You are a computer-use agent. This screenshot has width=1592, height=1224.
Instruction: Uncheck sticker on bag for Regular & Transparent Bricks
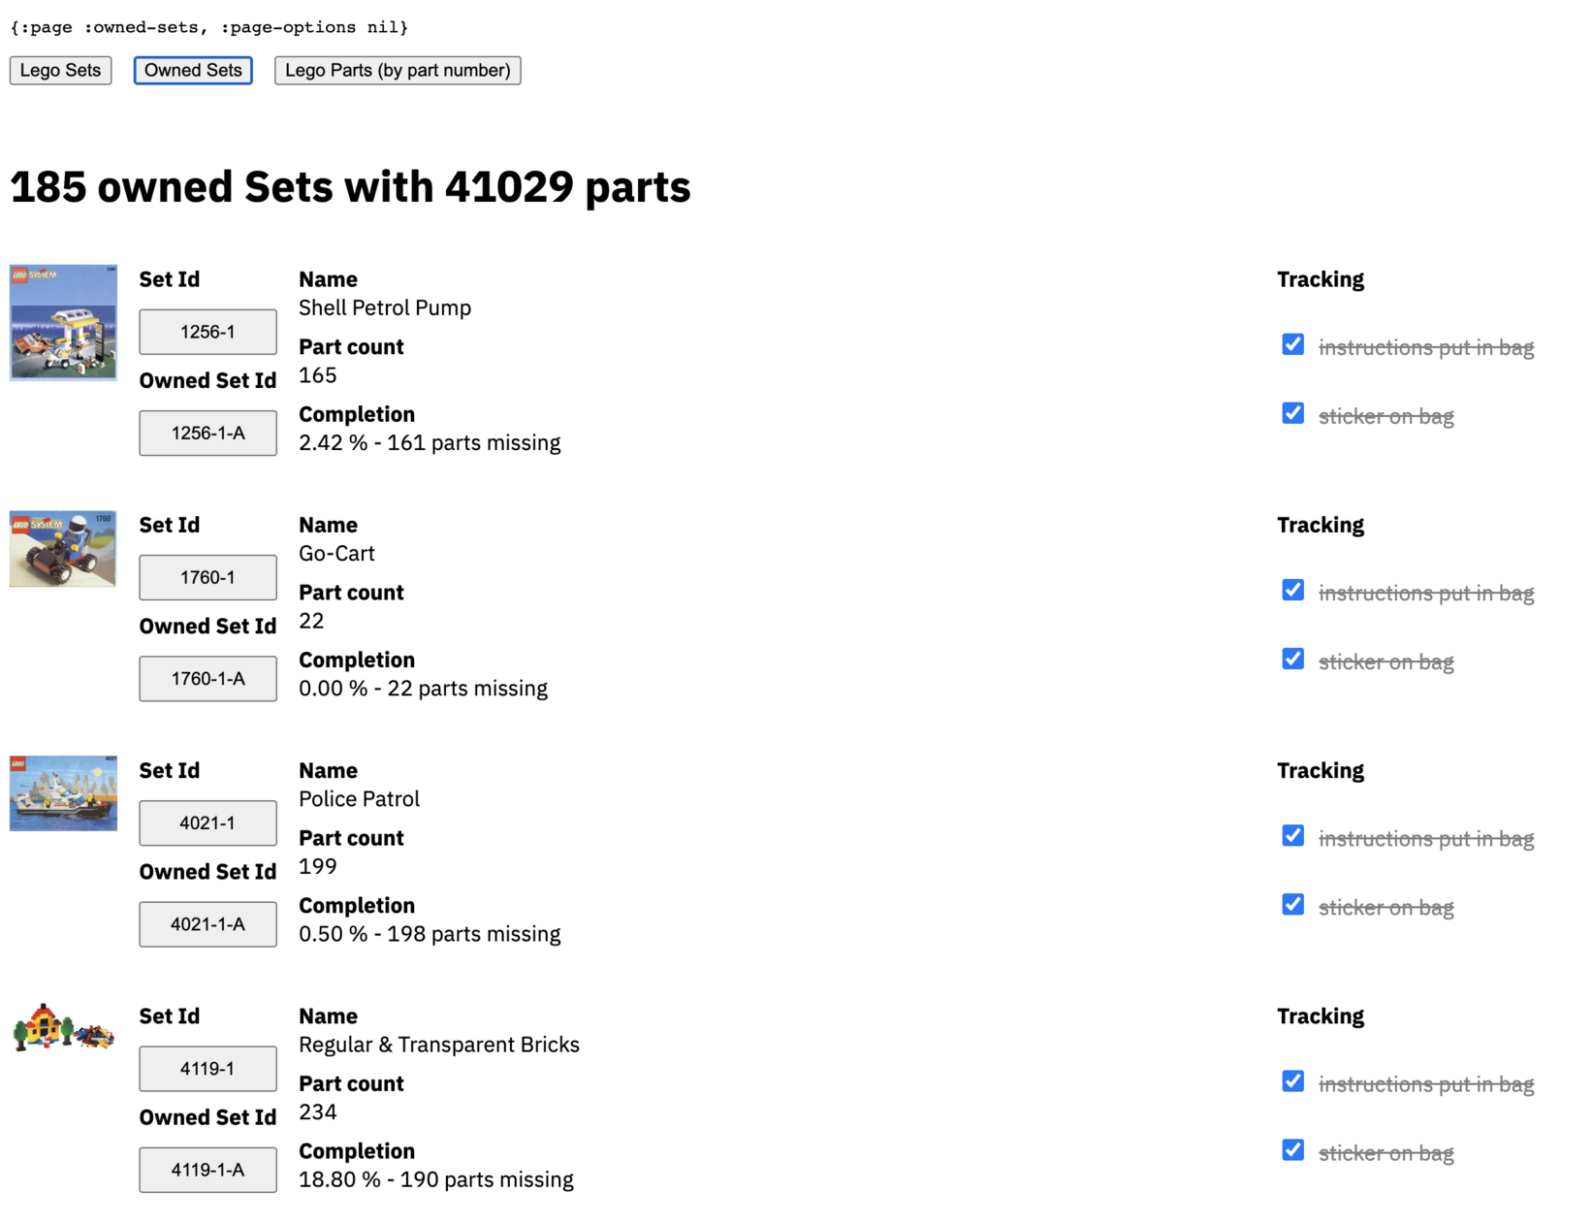pyautogui.click(x=1292, y=1150)
